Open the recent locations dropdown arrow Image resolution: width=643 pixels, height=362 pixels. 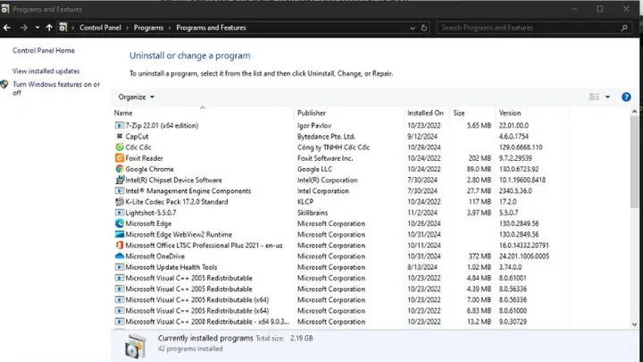tap(38, 28)
